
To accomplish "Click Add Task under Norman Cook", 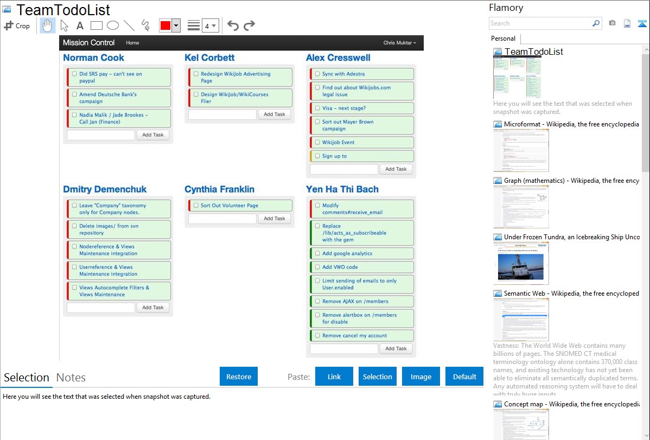I will click(153, 135).
